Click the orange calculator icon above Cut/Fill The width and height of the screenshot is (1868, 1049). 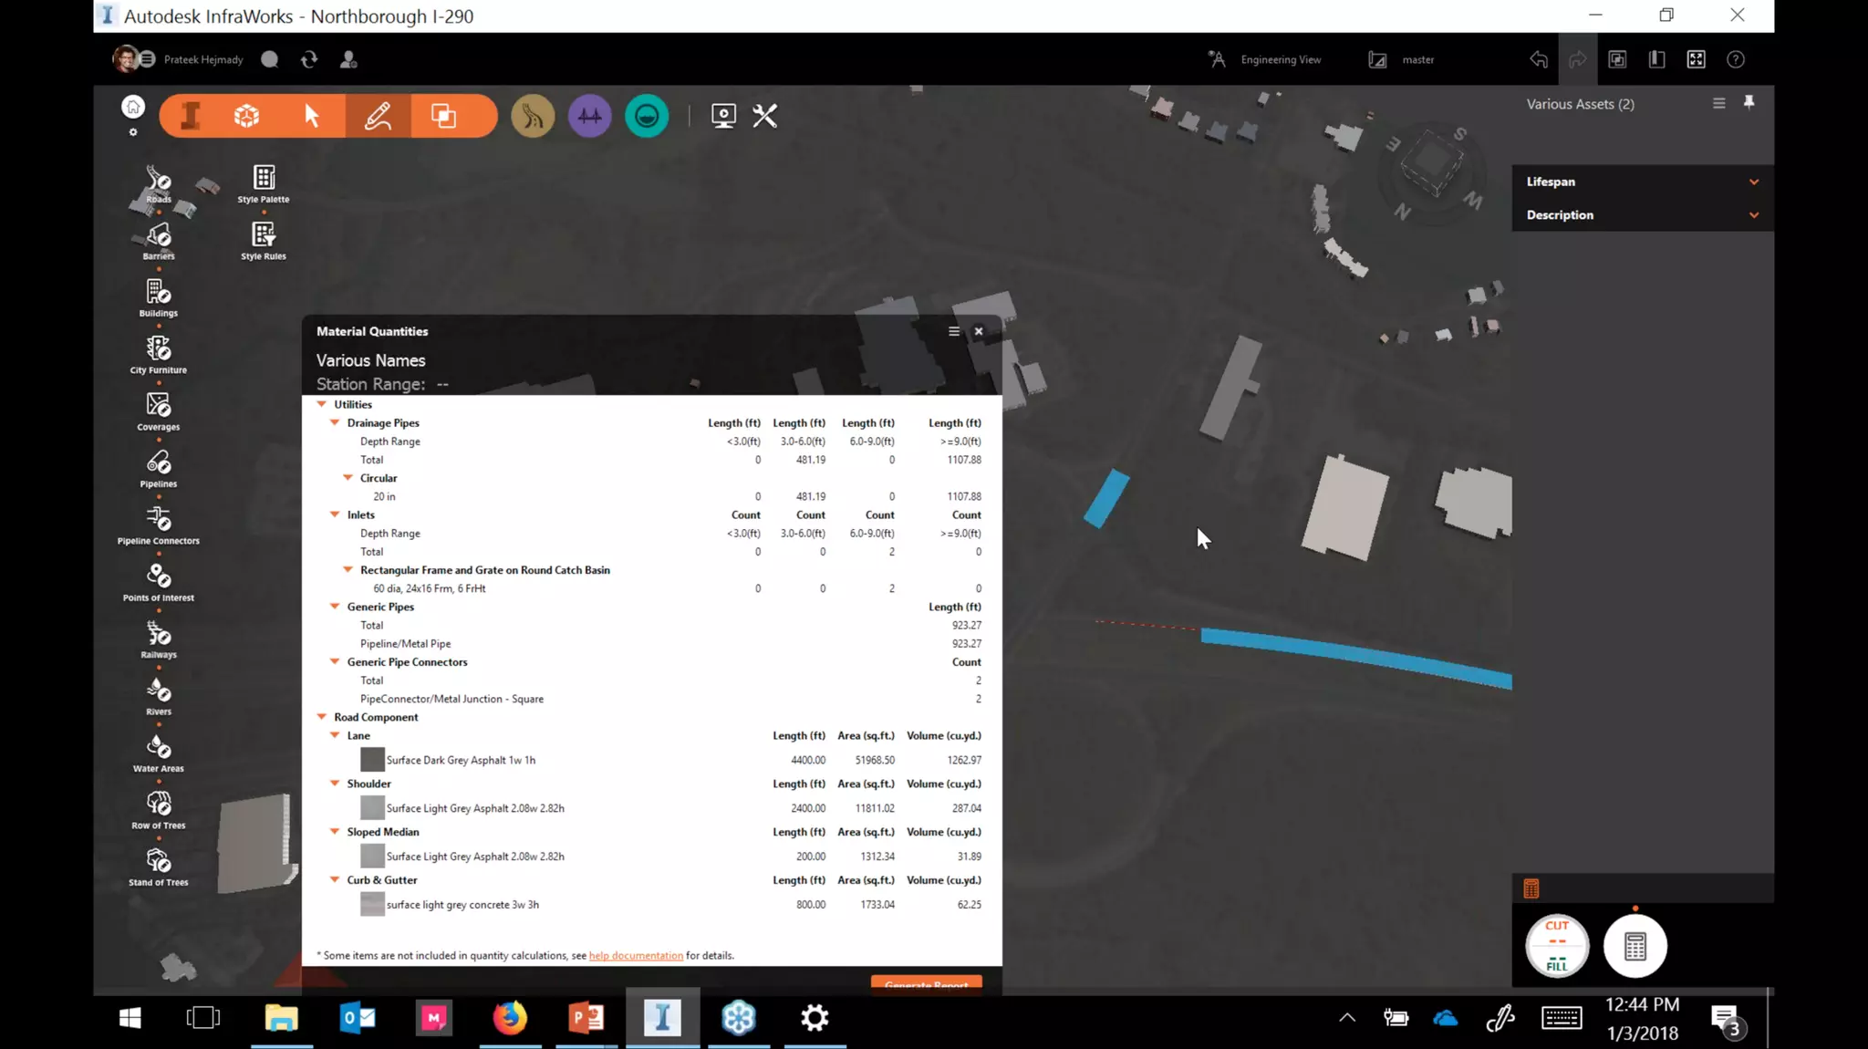(x=1531, y=888)
